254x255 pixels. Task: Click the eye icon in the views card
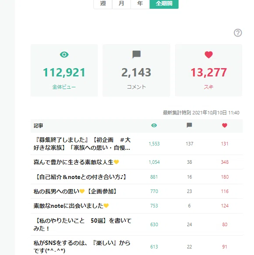pos(64,55)
